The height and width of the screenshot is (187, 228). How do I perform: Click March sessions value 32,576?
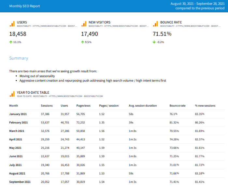point(45,131)
